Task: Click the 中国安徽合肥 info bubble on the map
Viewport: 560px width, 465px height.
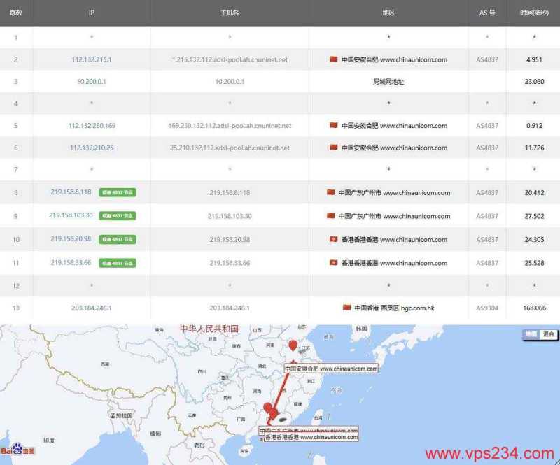Action: 330,366
